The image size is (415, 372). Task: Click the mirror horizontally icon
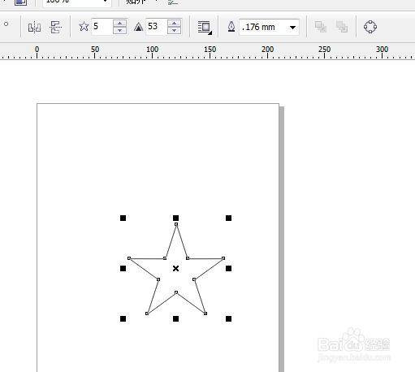[34, 27]
